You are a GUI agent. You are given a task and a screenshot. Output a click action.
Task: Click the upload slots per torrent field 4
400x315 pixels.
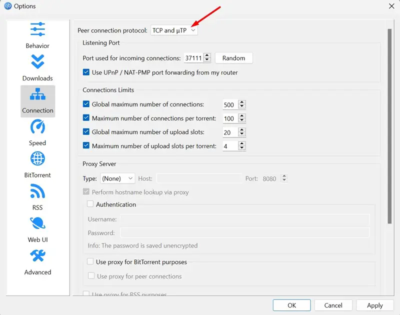(x=230, y=146)
